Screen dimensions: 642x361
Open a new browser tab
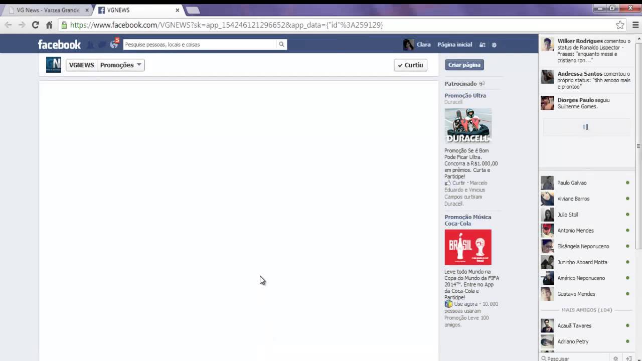193,10
